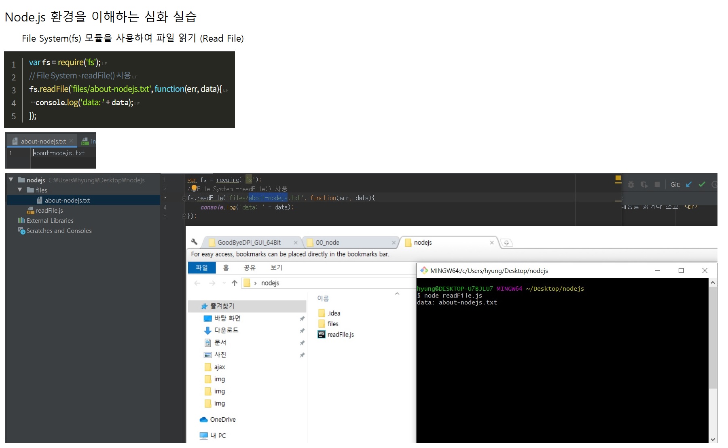This screenshot has height=448, width=728.
Task: Click the up arrow in Explorer navigation
Action: (235, 283)
